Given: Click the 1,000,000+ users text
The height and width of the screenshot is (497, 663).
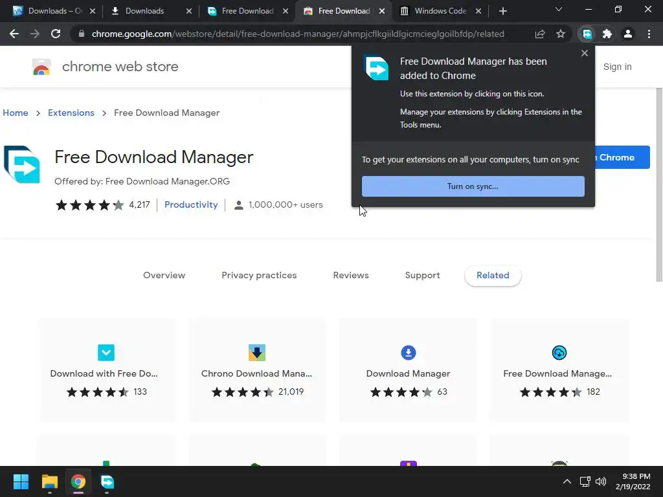Looking at the screenshot, I should pos(286,204).
